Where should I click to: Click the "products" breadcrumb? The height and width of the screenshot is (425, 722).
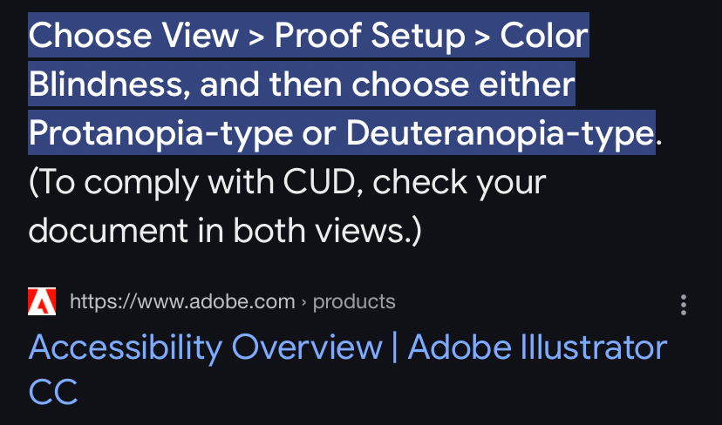(x=354, y=302)
